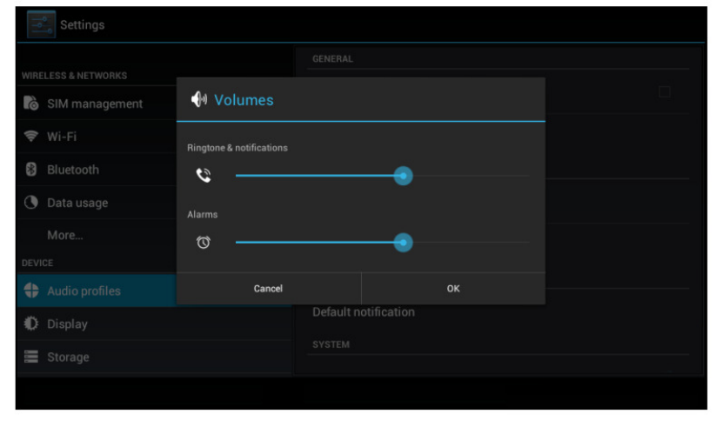Viewport: 722px width, 427px height.
Task: Click the Settings title text
Action: (83, 25)
